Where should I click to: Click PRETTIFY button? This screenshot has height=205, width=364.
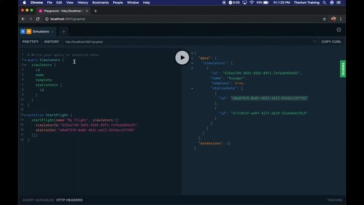[x=30, y=42]
